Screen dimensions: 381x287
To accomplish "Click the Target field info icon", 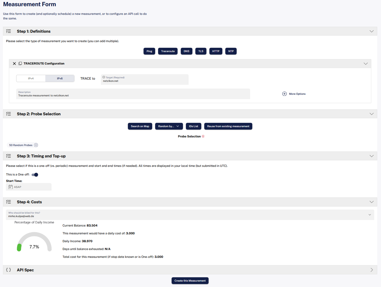I will [x=104, y=77].
